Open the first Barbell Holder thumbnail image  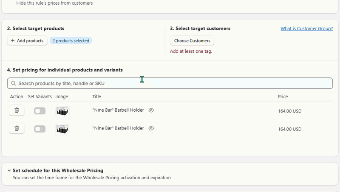click(62, 111)
